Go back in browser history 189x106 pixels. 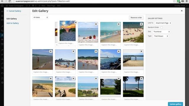(x=2, y=1)
